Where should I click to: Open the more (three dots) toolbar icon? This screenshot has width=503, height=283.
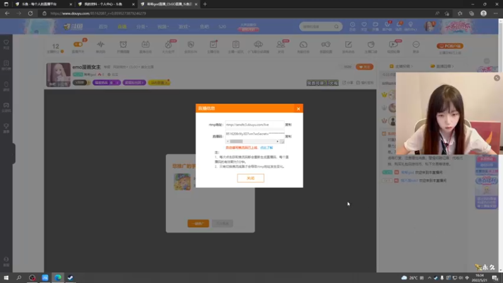(416, 45)
